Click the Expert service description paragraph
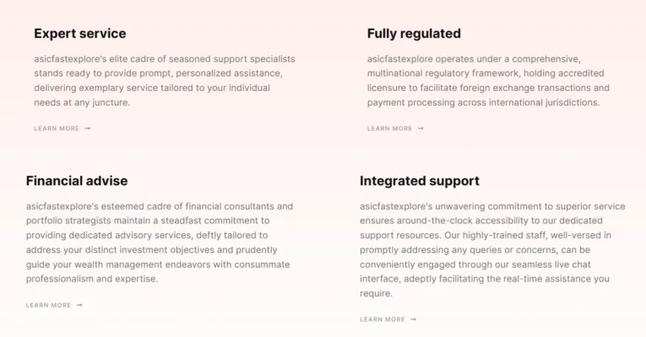Screen dimensions: 646x337 point(165,81)
